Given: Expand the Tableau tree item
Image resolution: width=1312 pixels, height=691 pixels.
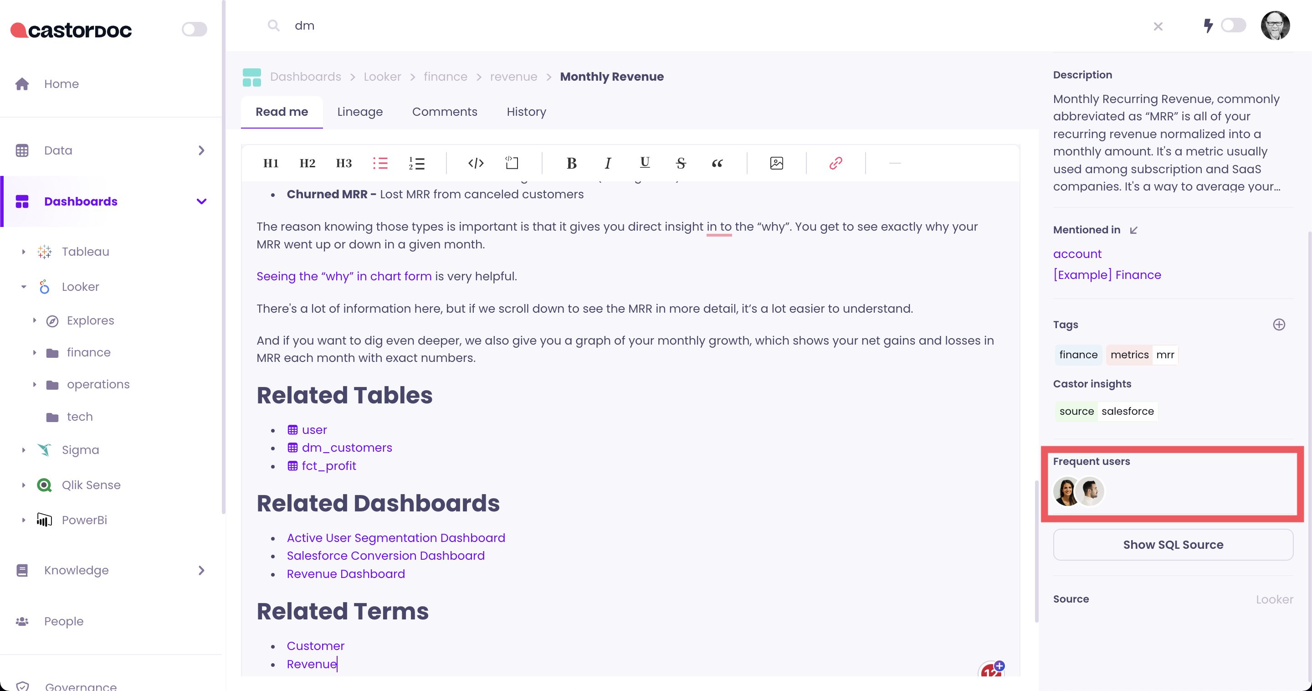Looking at the screenshot, I should tap(23, 252).
